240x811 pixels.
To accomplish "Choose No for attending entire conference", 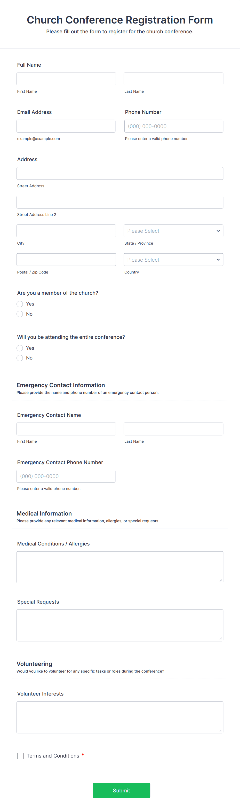I will [20, 358].
